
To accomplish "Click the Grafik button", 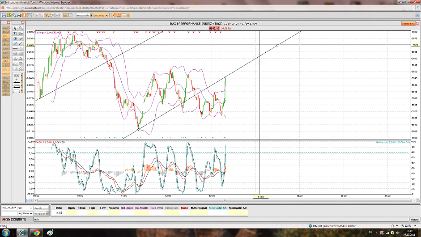I will (41, 208).
